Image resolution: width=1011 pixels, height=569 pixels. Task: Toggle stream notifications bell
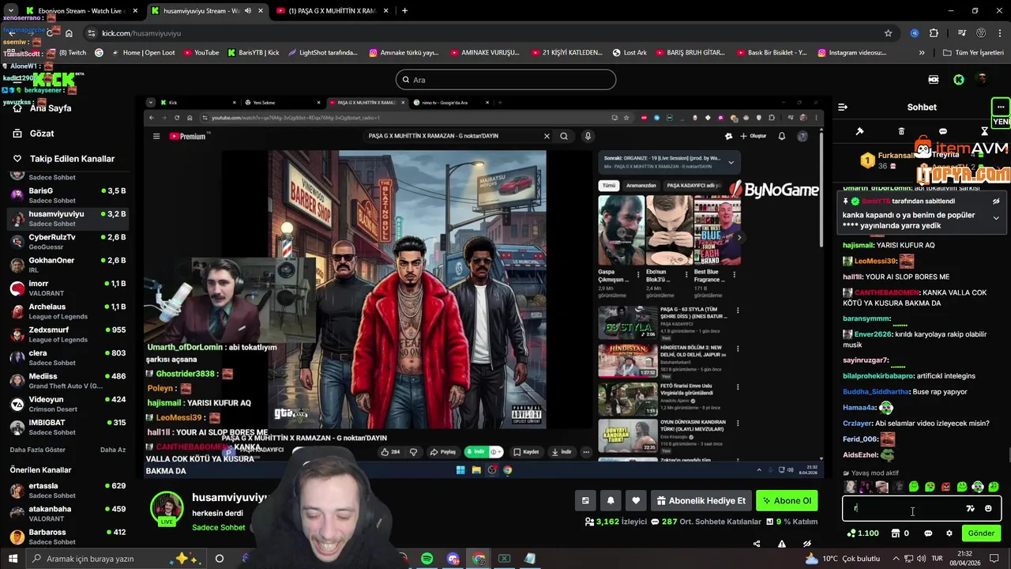click(x=611, y=500)
